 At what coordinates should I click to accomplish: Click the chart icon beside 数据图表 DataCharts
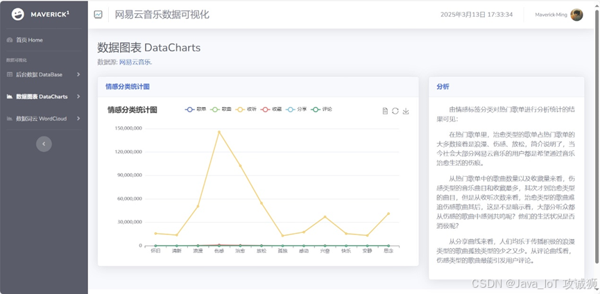tap(10, 96)
